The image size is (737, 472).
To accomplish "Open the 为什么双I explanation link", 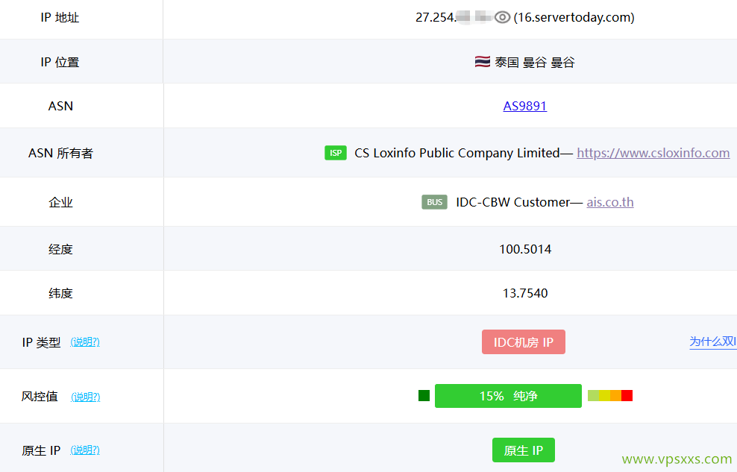I will pos(712,342).
